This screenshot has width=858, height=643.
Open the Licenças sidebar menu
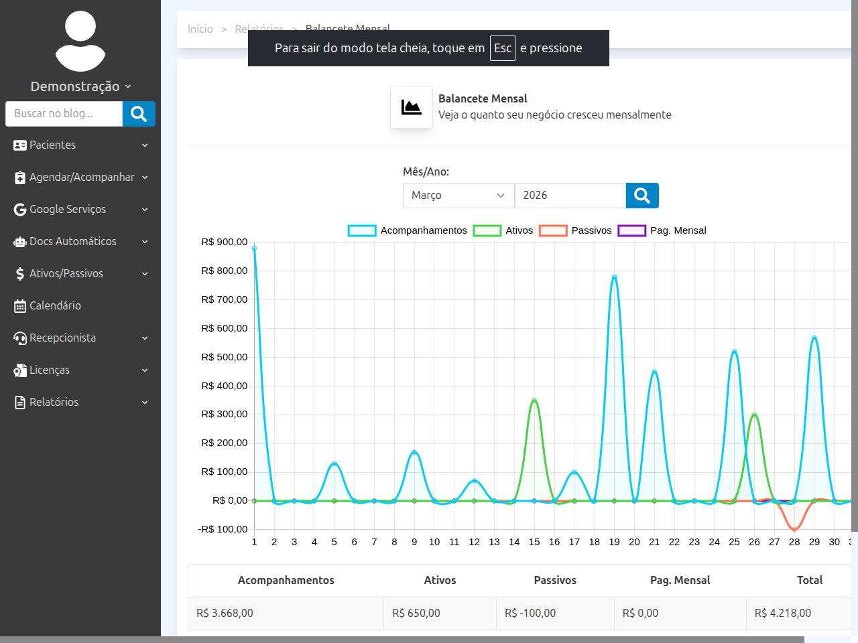[x=50, y=370]
